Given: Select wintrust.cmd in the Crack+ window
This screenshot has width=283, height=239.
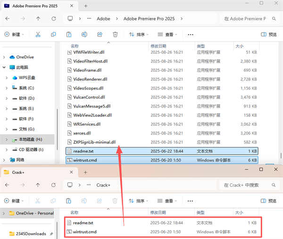Looking at the screenshot, I should (x=163, y=232).
